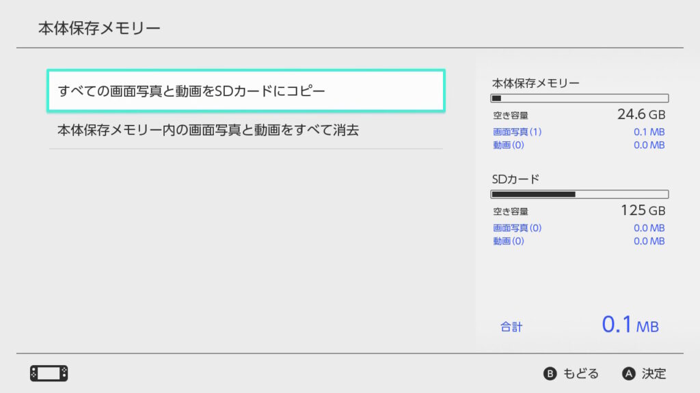Click the 0.1 MB screenshot size in system memory
The width and height of the screenshot is (700, 393).
click(x=649, y=132)
